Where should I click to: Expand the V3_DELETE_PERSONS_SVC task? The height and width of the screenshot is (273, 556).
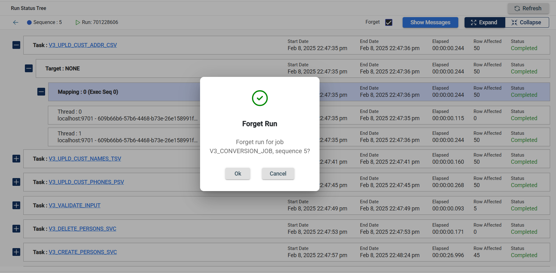coord(16,229)
